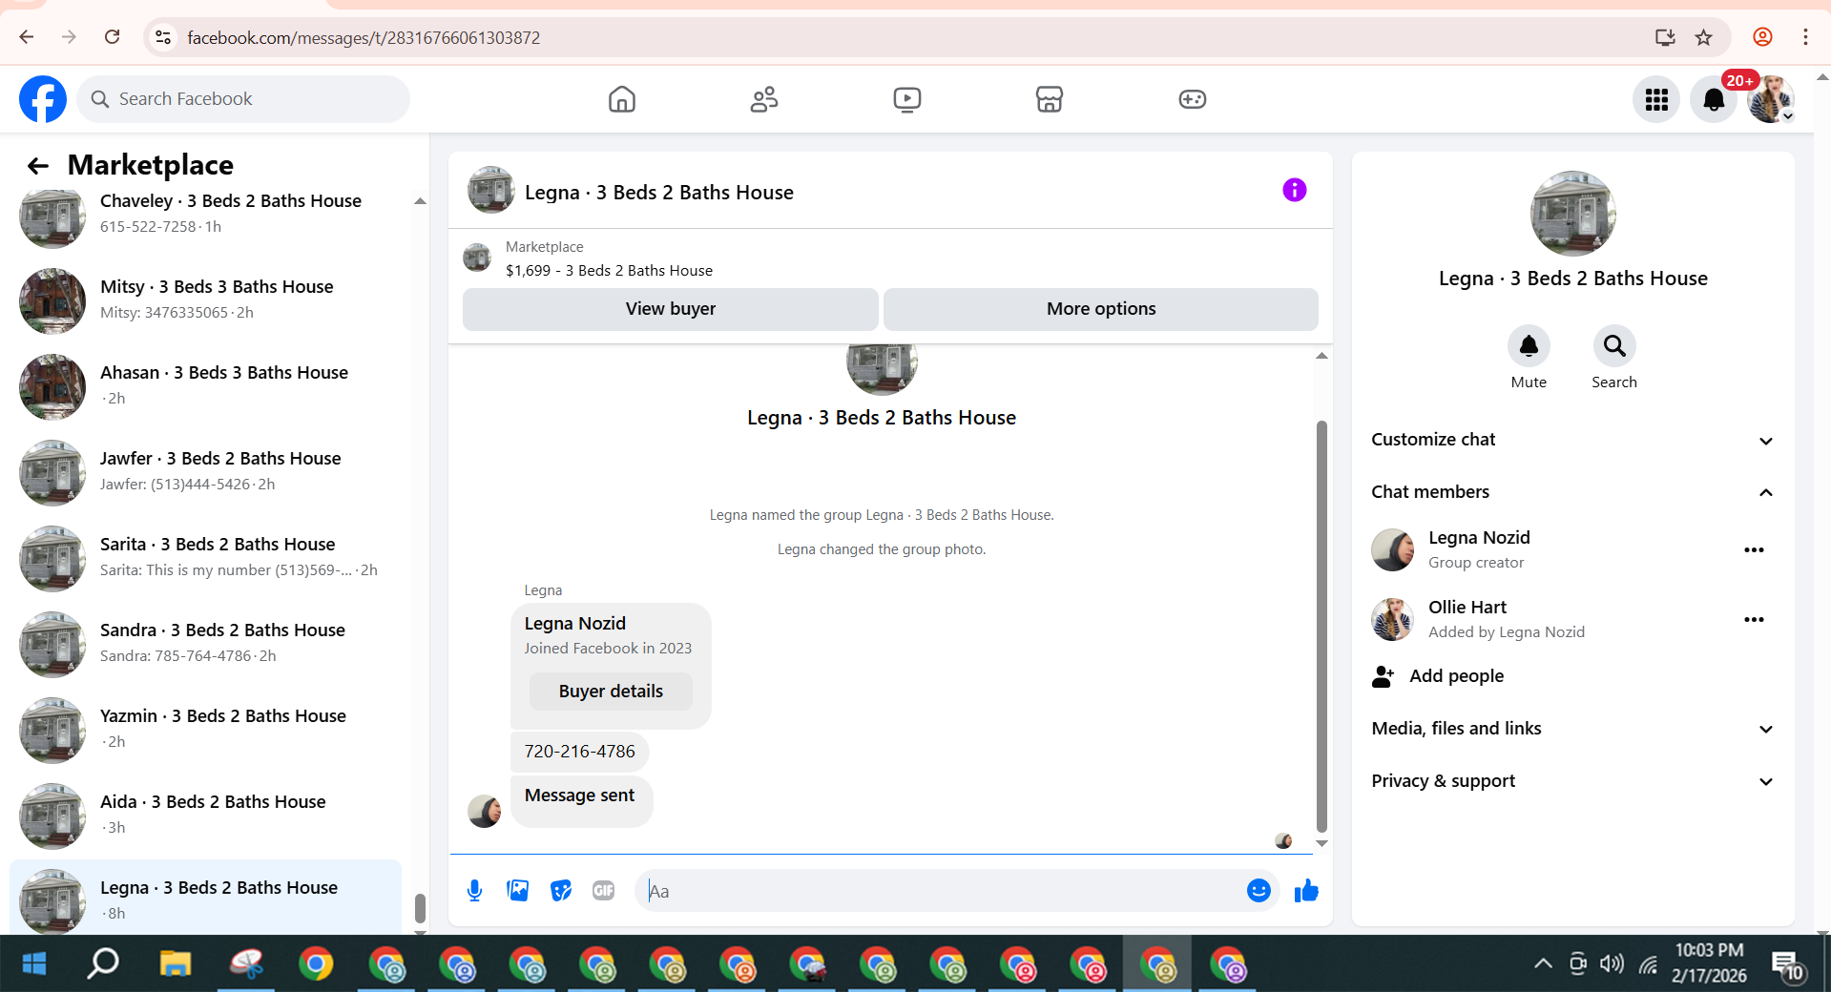Open the $1,699 Marketplace listing link

tap(609, 271)
